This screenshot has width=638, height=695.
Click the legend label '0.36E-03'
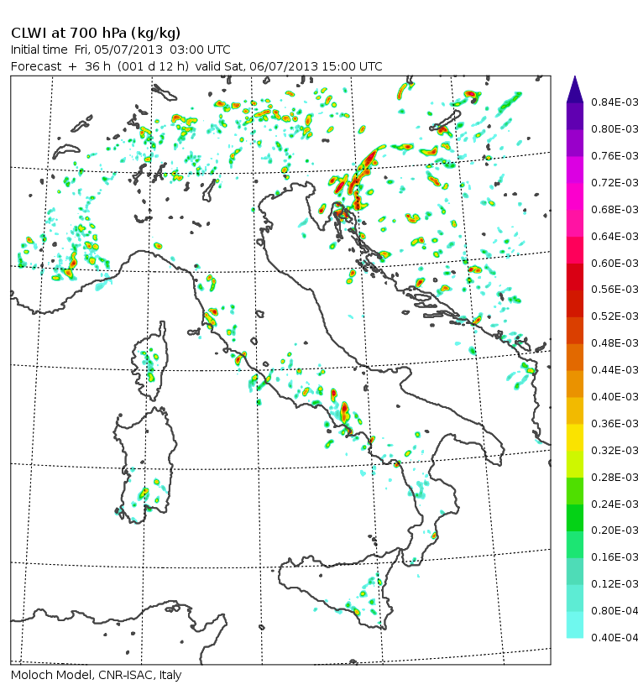pyautogui.click(x=614, y=424)
